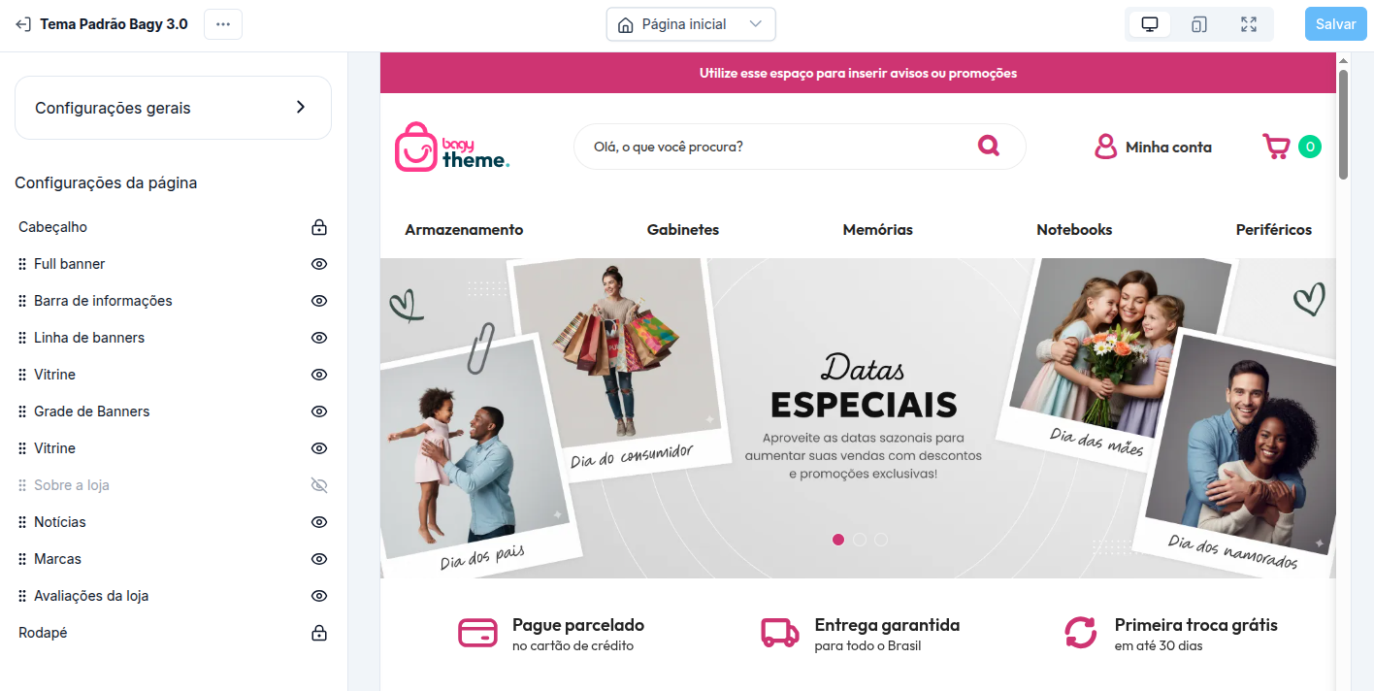Select Notebooks in store menu

(x=1074, y=230)
